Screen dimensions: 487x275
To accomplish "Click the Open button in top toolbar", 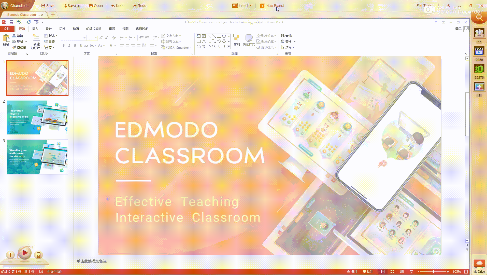I will [x=96, y=6].
